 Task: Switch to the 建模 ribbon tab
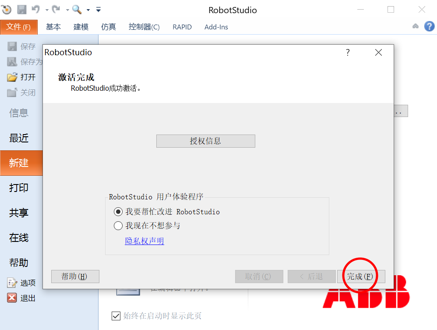[81, 27]
